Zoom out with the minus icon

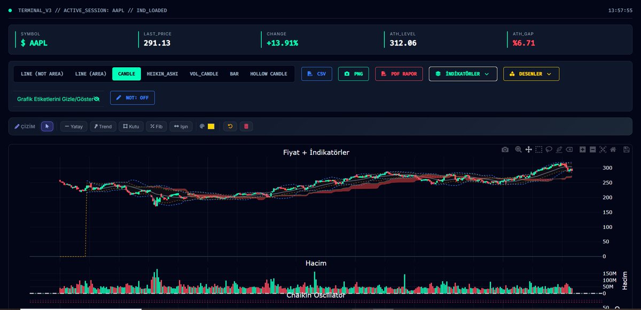593,149
